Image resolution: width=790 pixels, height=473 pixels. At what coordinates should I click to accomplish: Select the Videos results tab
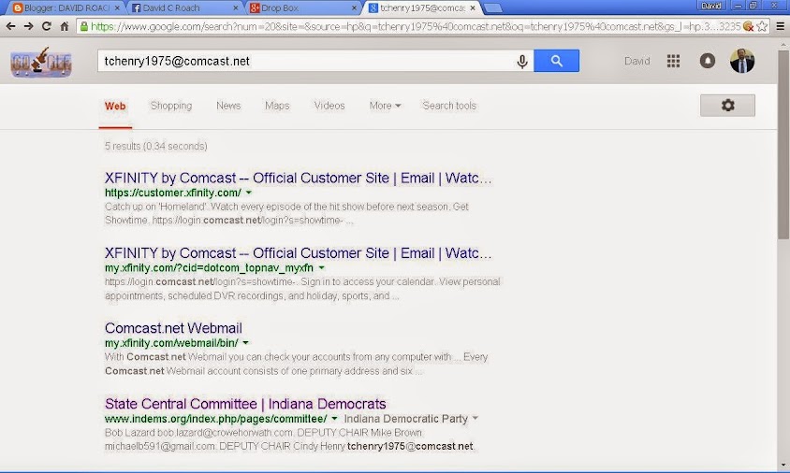click(x=329, y=106)
